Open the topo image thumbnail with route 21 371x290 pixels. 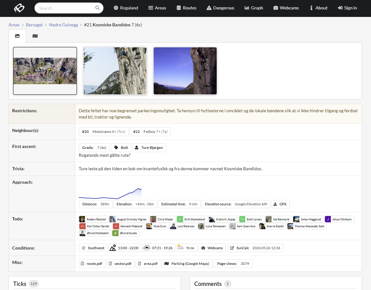tap(45, 71)
